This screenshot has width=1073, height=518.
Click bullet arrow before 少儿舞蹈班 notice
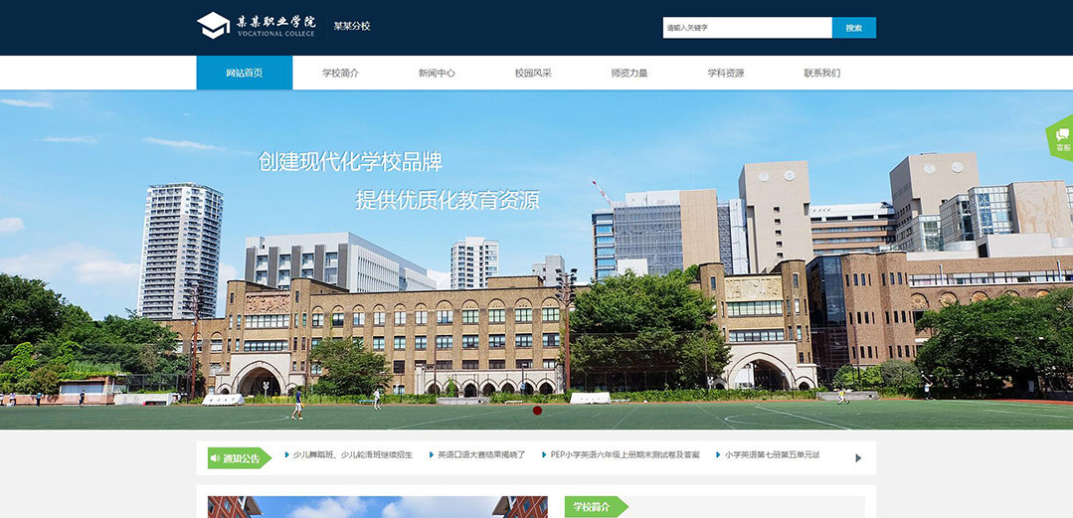click(x=286, y=455)
